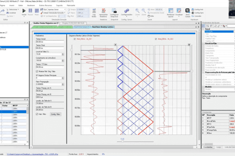Collapse the Geral property group

[202, 28]
